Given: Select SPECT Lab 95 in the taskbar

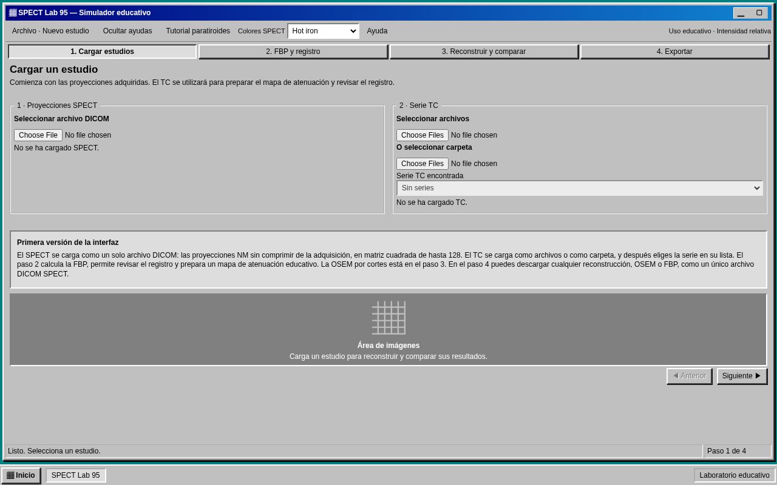Looking at the screenshot, I should [x=76, y=475].
